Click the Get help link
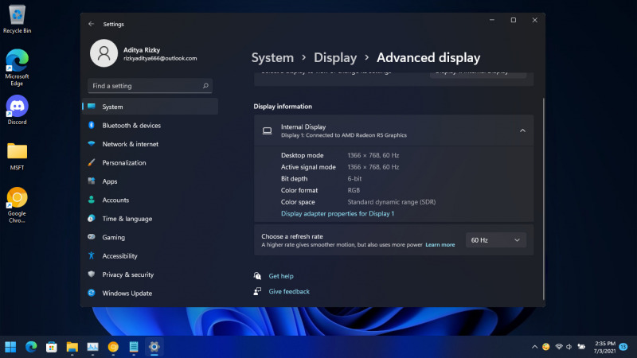Viewport: 637px width, 358px height. [x=281, y=276]
